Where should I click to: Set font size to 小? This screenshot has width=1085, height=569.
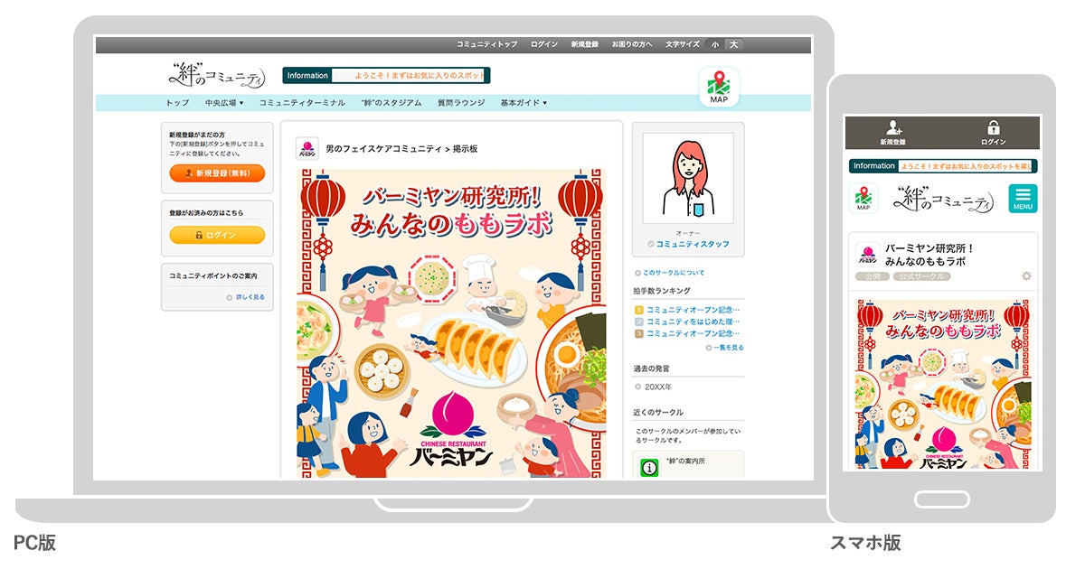(715, 44)
